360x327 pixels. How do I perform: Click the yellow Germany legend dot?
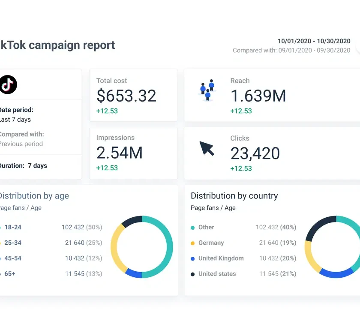coord(192,243)
